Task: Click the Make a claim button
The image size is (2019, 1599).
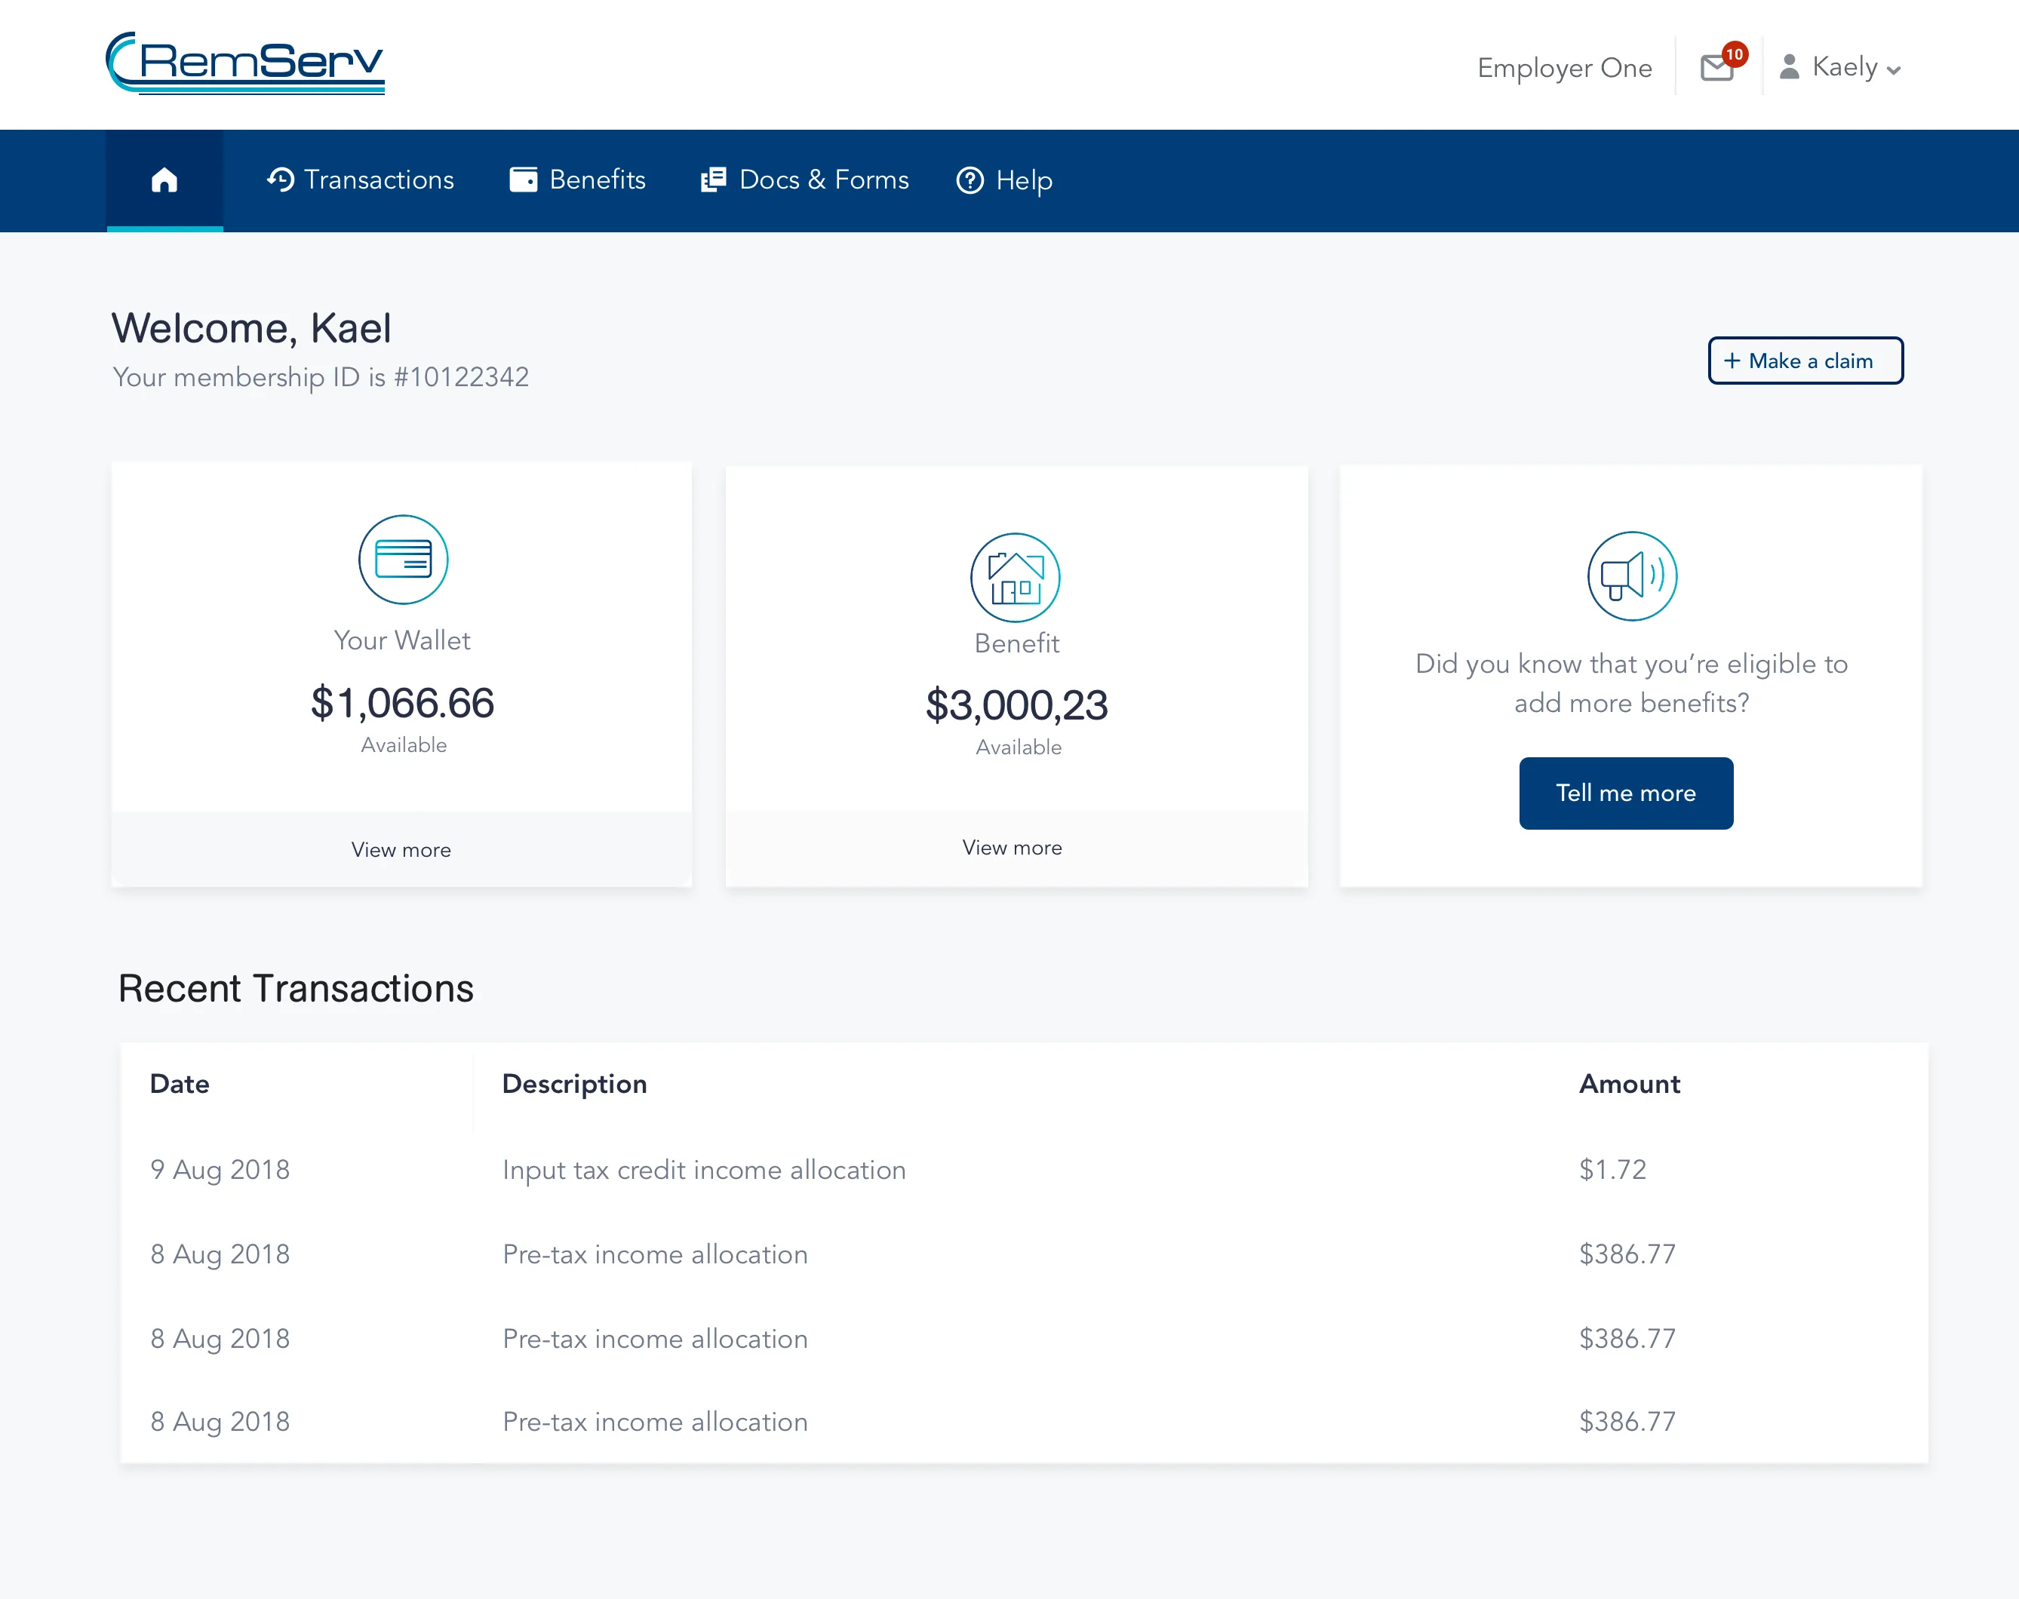Action: pyautogui.click(x=1805, y=361)
